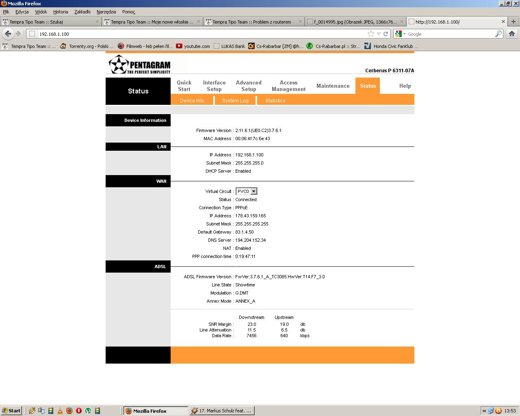The height and width of the screenshot is (416, 520).
Task: Reload the router page
Action: 386,34
